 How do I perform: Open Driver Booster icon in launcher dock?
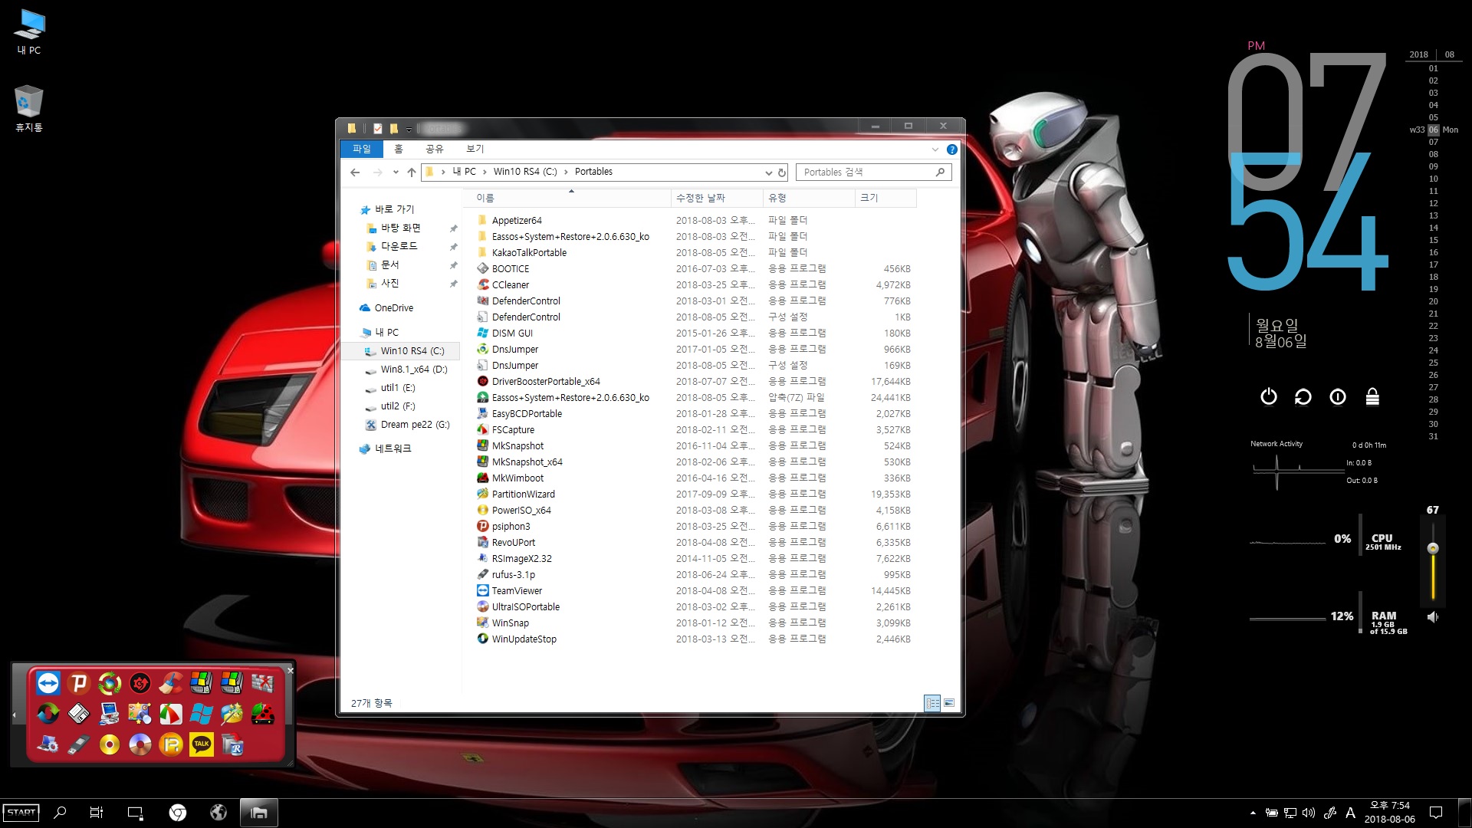(x=140, y=683)
